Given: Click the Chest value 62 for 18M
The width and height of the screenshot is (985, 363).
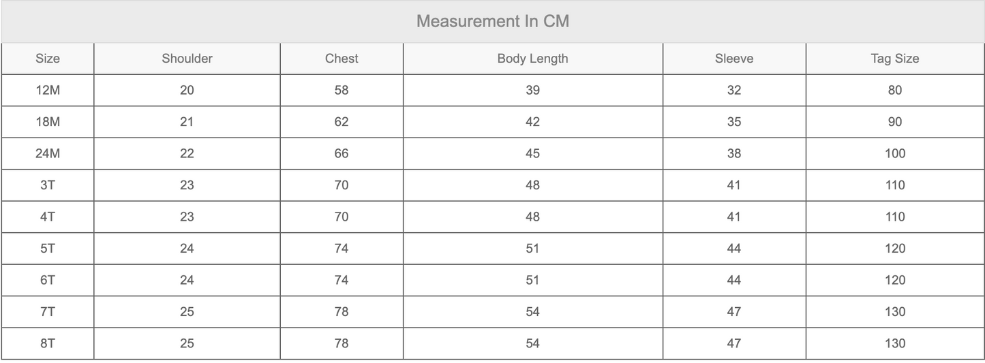Looking at the screenshot, I should (342, 122).
